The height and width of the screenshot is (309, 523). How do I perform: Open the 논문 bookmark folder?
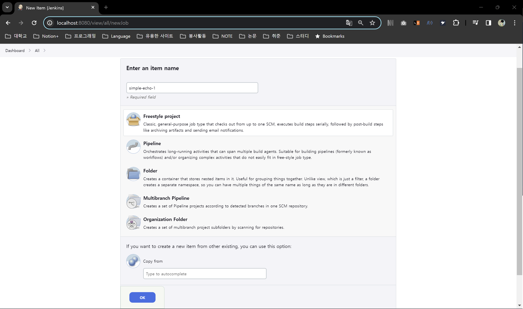(248, 36)
